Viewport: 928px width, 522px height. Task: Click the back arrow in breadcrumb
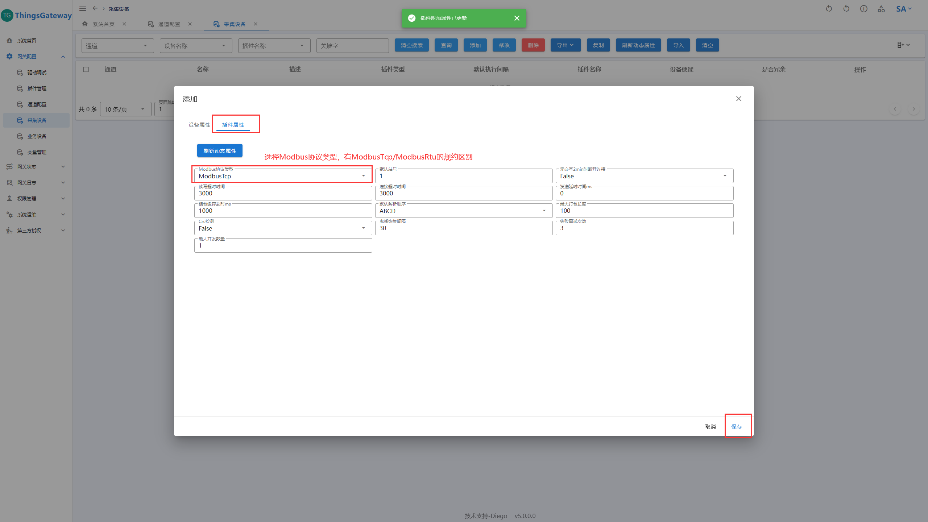95,8
